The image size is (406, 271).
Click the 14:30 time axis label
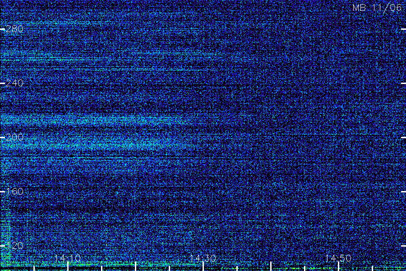pos(203,258)
